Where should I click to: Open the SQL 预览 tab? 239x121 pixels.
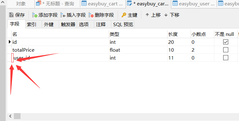point(123,24)
